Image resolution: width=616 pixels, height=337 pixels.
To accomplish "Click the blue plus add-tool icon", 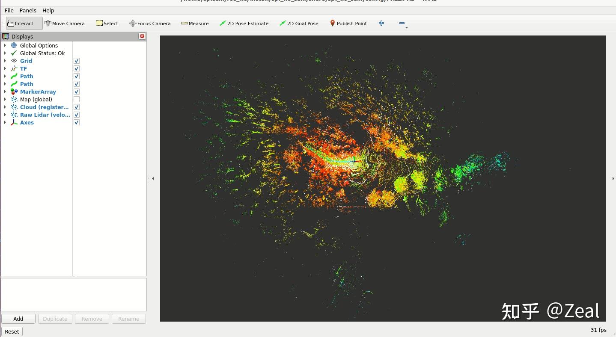I will tap(381, 23).
